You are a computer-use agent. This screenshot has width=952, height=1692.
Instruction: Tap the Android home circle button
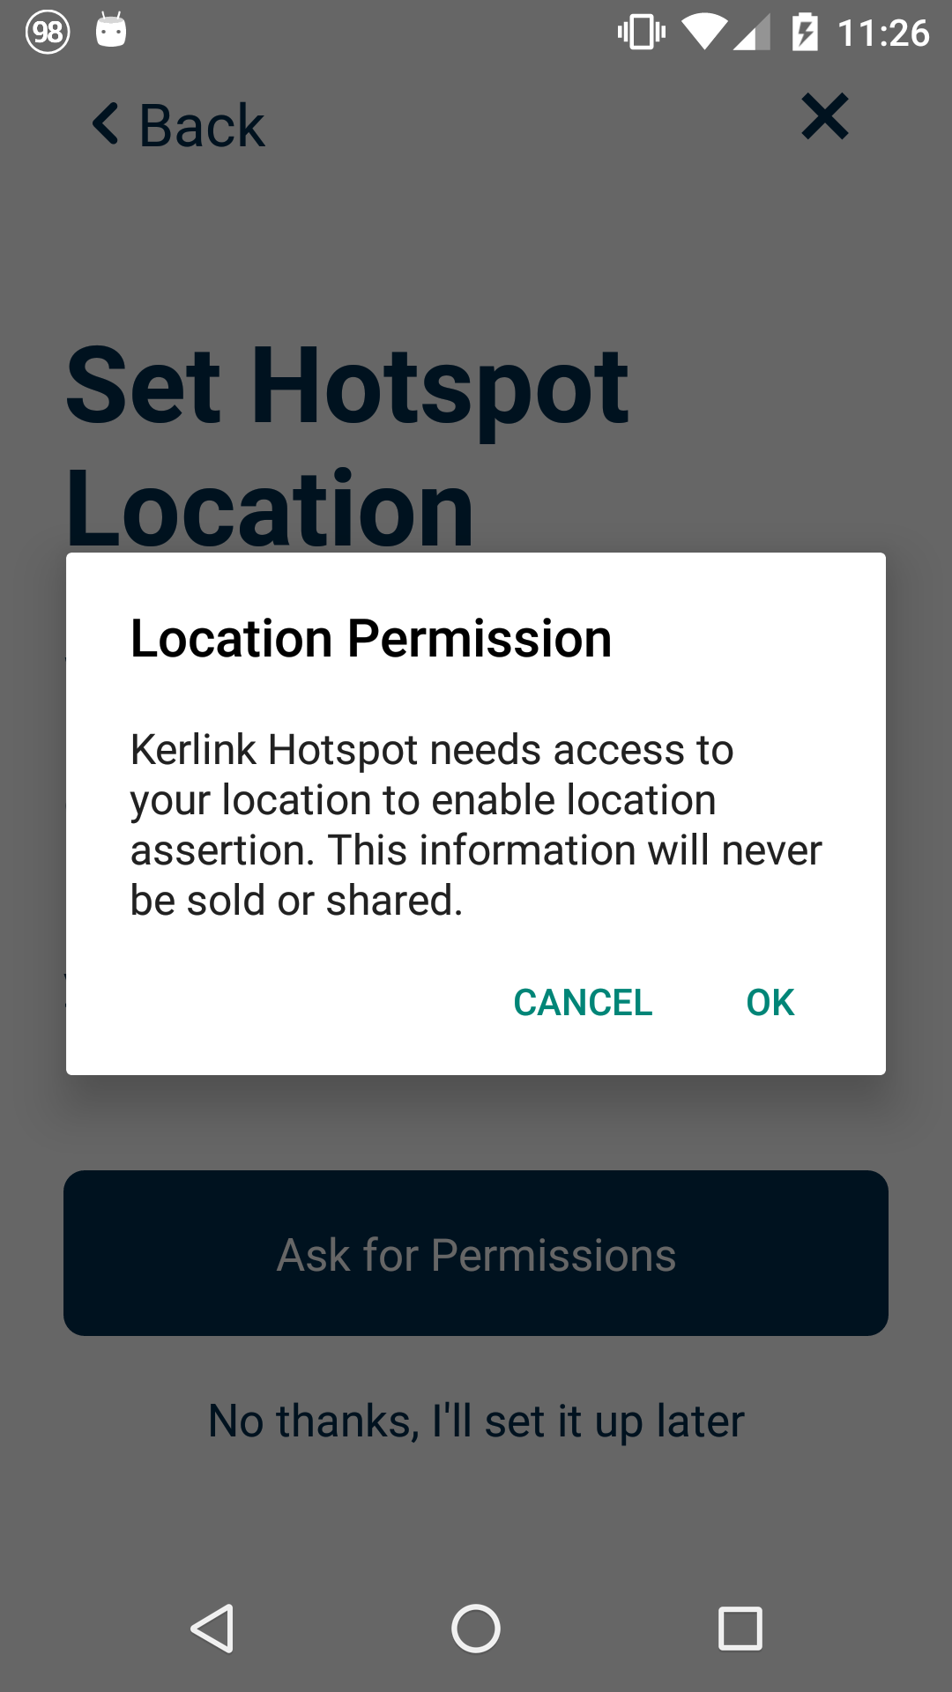476,1628
